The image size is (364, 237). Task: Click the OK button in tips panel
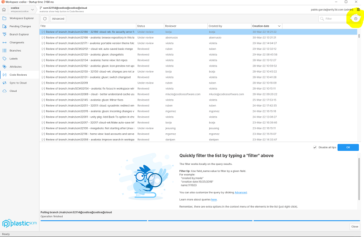pyautogui.click(x=348, y=147)
